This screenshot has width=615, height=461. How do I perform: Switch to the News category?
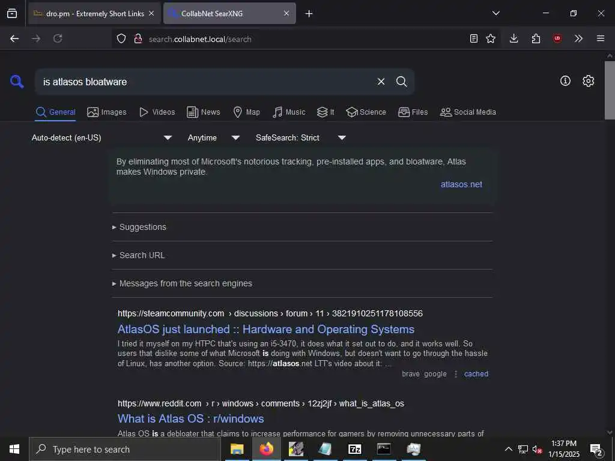(x=204, y=112)
